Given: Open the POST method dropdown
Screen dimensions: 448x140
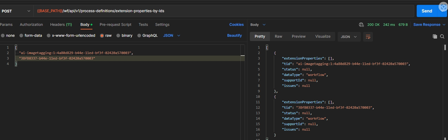Looking at the screenshot, I should [x=16, y=11].
